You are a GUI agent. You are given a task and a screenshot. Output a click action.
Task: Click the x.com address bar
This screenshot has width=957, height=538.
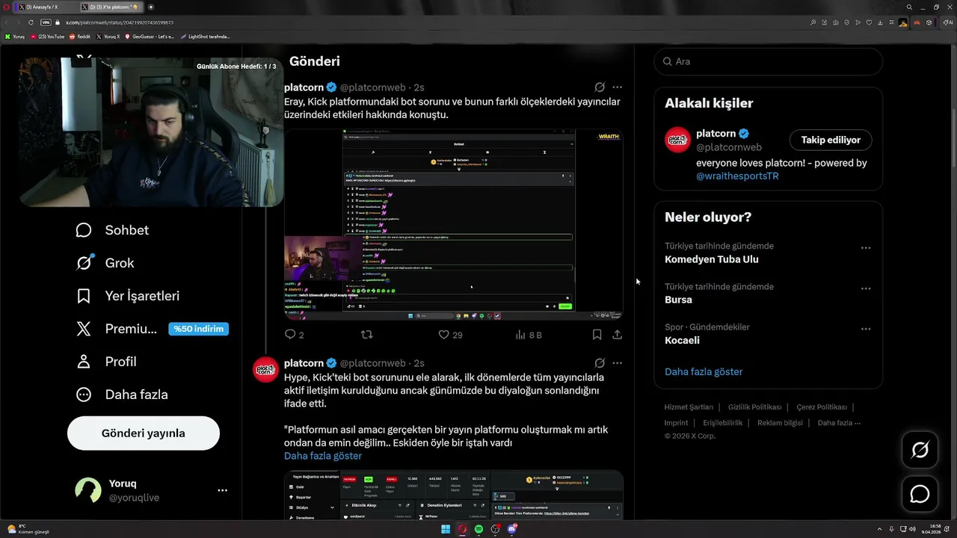[120, 22]
